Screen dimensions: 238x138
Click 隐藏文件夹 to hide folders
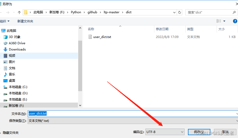tap(11, 133)
